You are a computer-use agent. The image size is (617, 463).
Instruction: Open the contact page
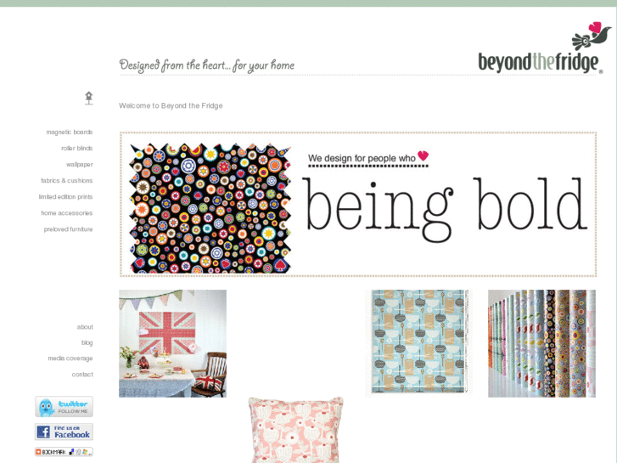(x=82, y=375)
